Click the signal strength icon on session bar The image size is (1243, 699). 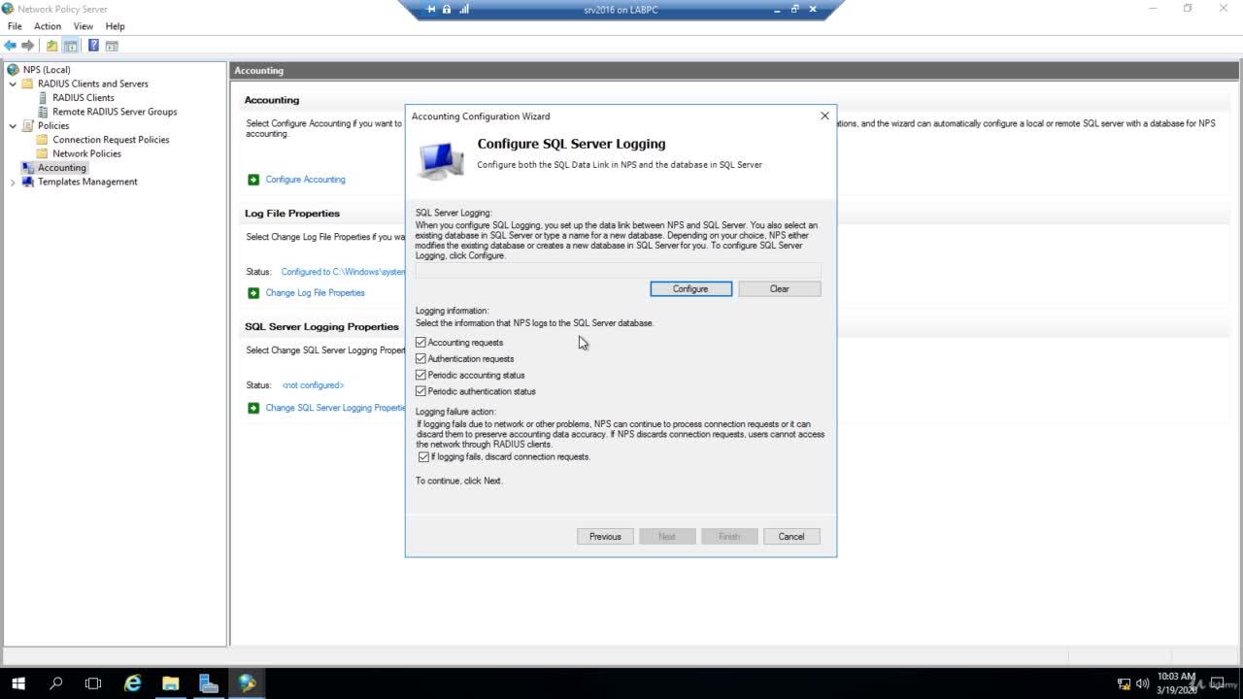coord(464,9)
